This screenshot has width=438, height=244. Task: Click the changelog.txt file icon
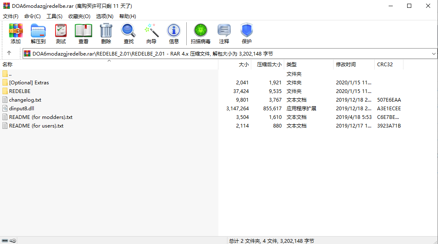(x=5, y=100)
